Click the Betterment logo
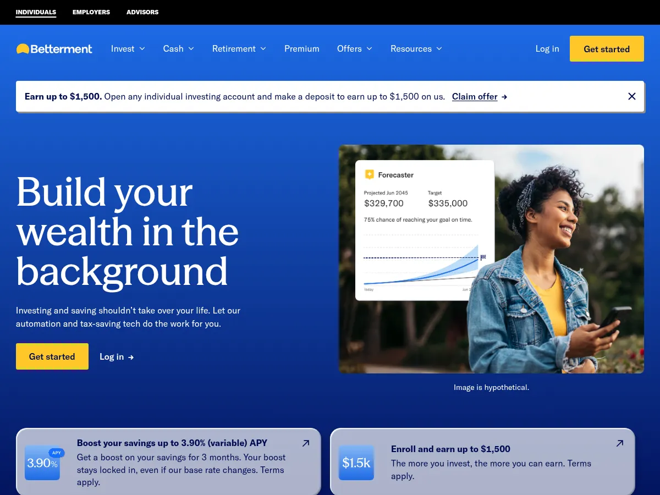The height and width of the screenshot is (495, 660). [54, 48]
